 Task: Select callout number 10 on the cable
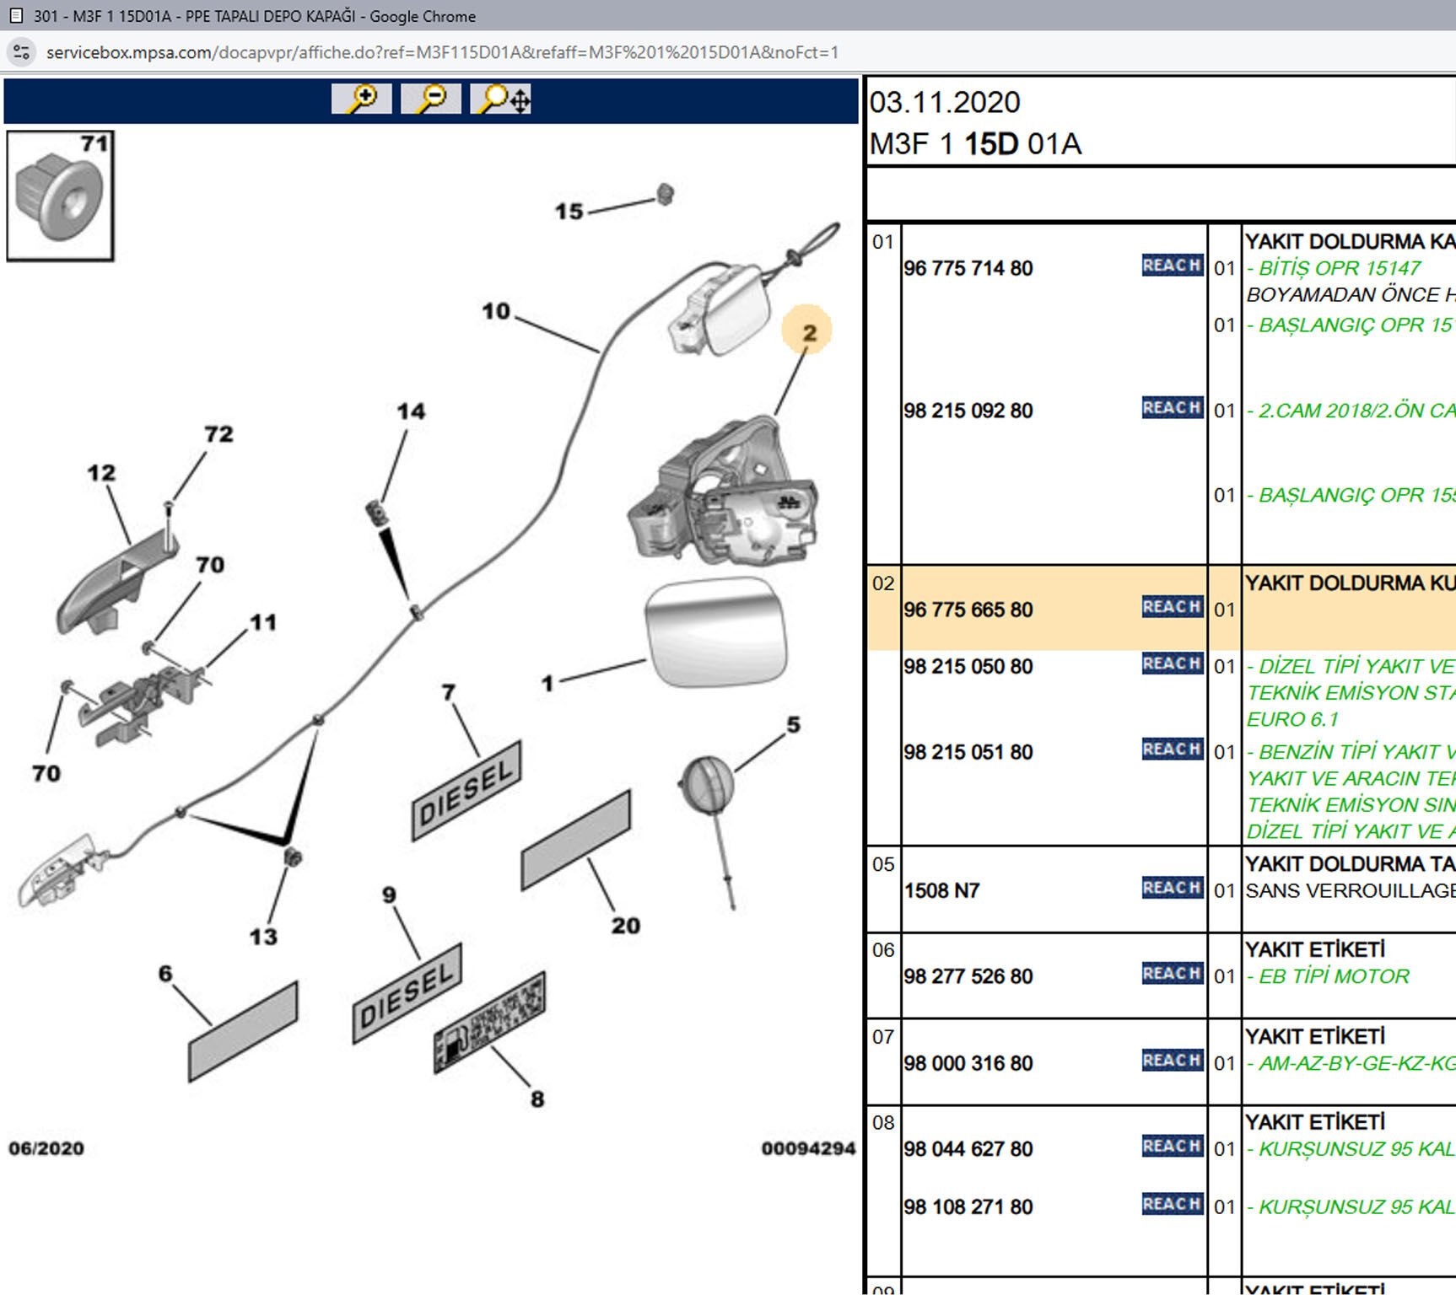[496, 311]
